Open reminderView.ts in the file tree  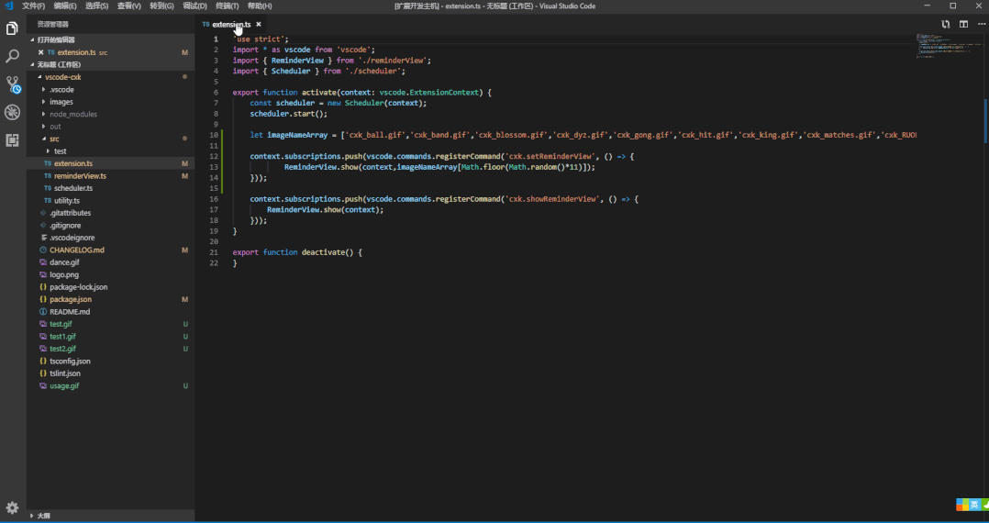80,175
